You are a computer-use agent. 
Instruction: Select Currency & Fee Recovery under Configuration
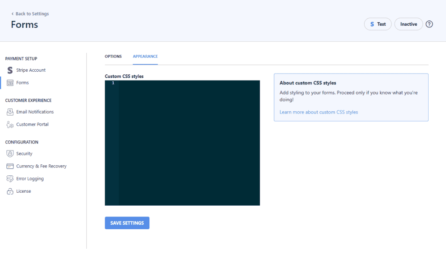pyautogui.click(x=40, y=166)
